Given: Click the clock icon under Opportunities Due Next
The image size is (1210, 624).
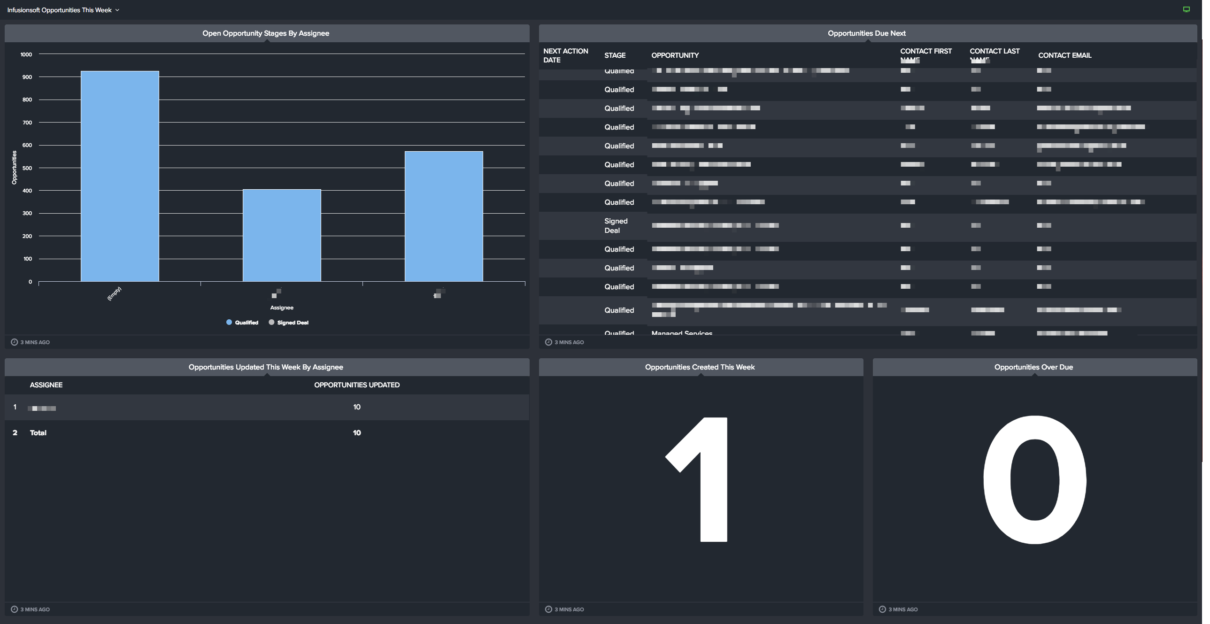Looking at the screenshot, I should [x=548, y=342].
